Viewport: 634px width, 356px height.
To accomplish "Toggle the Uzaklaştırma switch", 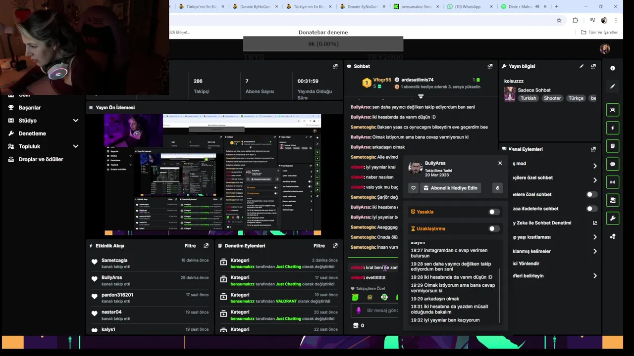I will coord(493,228).
